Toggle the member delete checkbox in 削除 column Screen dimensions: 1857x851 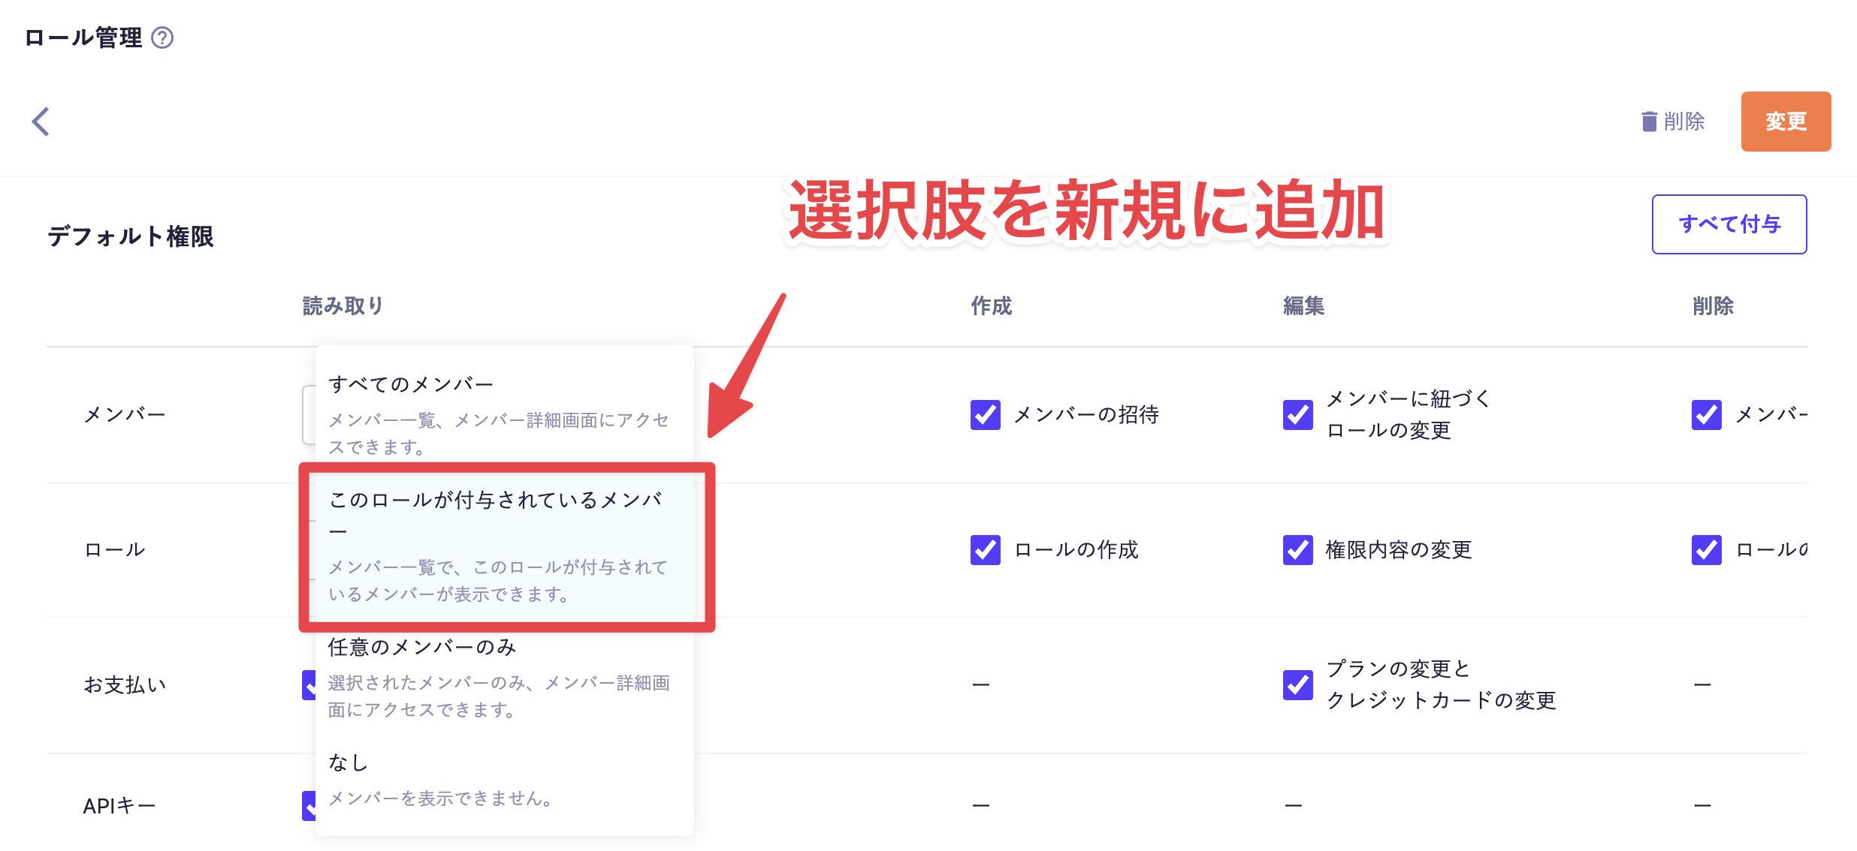coord(1706,415)
